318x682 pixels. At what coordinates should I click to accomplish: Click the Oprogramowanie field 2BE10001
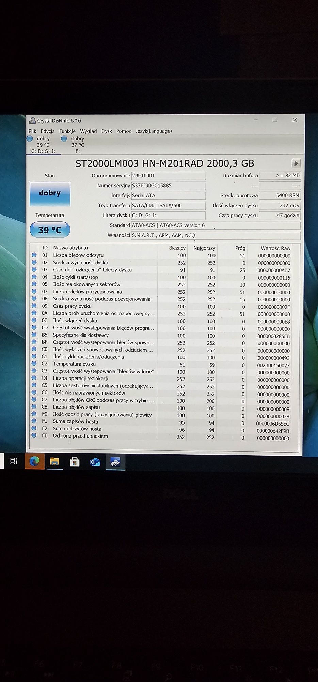169,176
